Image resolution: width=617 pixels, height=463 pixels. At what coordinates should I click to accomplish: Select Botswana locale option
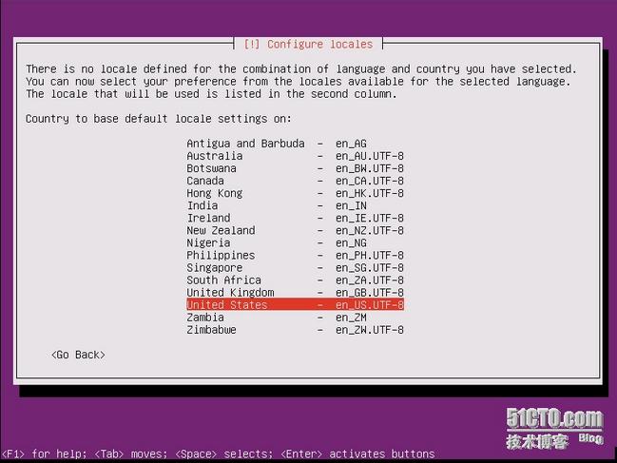(212, 168)
